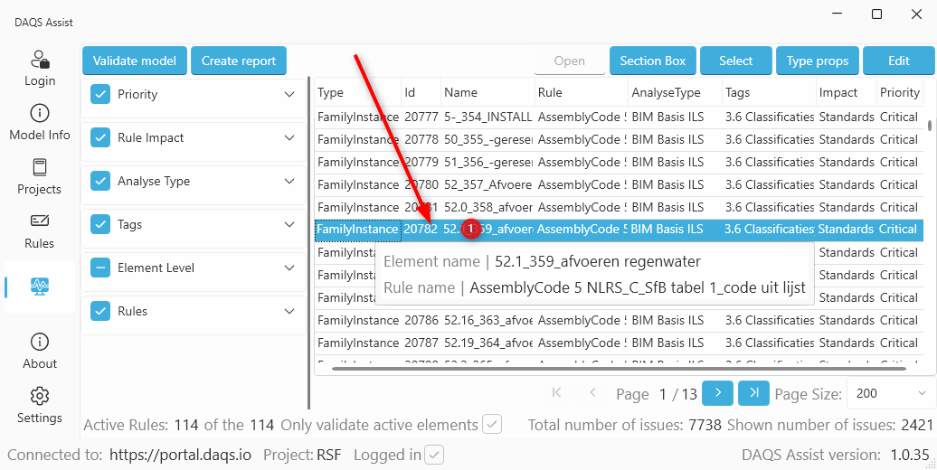This screenshot has width=937, height=470.
Task: Open the Page Size dropdown
Action: [x=890, y=394]
